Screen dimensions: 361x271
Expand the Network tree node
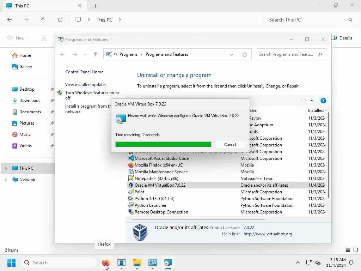(x=6, y=180)
